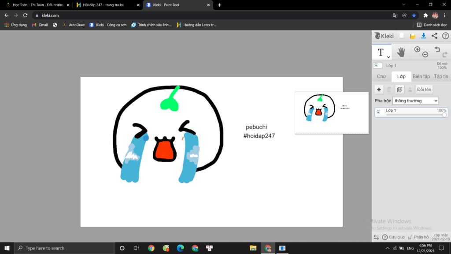Add a new layer with the plus button
Screen dimensions: 451x254
click(379, 90)
